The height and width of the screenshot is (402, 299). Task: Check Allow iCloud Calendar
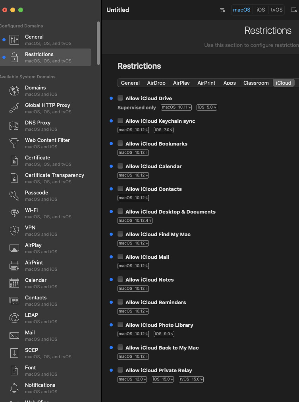(120, 166)
